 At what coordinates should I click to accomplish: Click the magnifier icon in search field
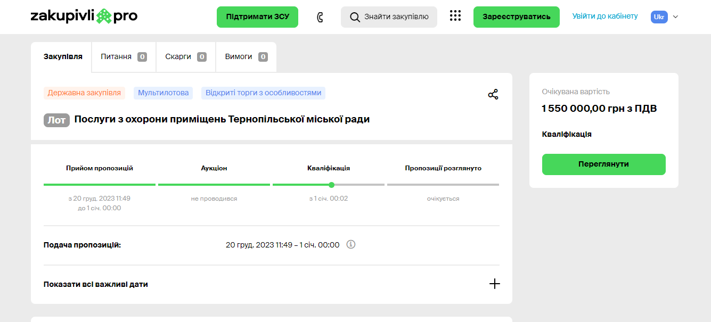coord(355,17)
